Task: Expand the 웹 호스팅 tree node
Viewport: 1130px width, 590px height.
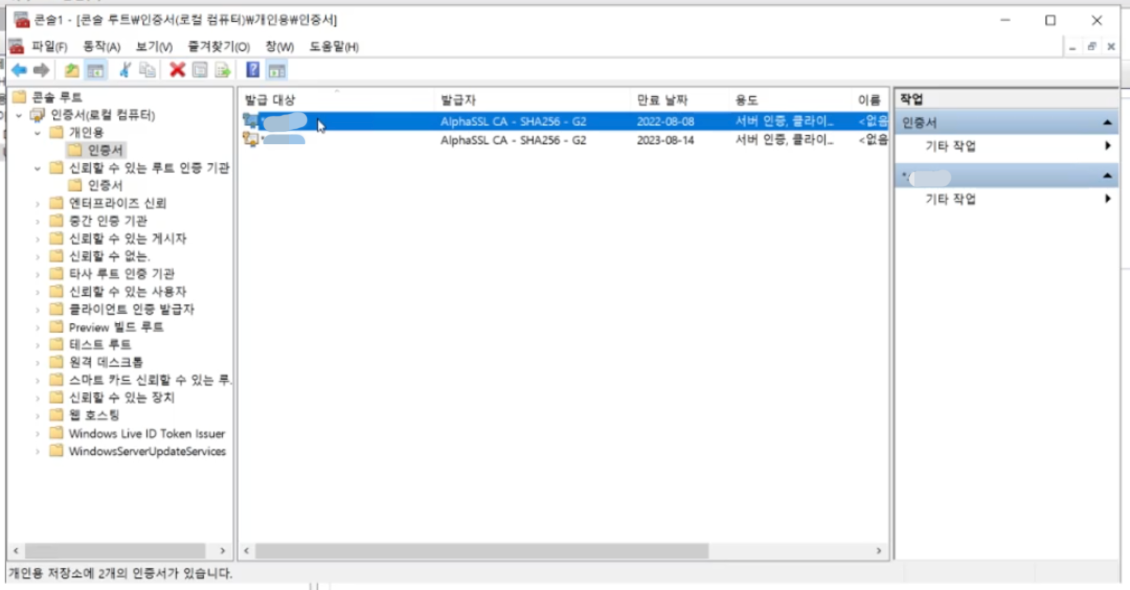Action: click(37, 416)
